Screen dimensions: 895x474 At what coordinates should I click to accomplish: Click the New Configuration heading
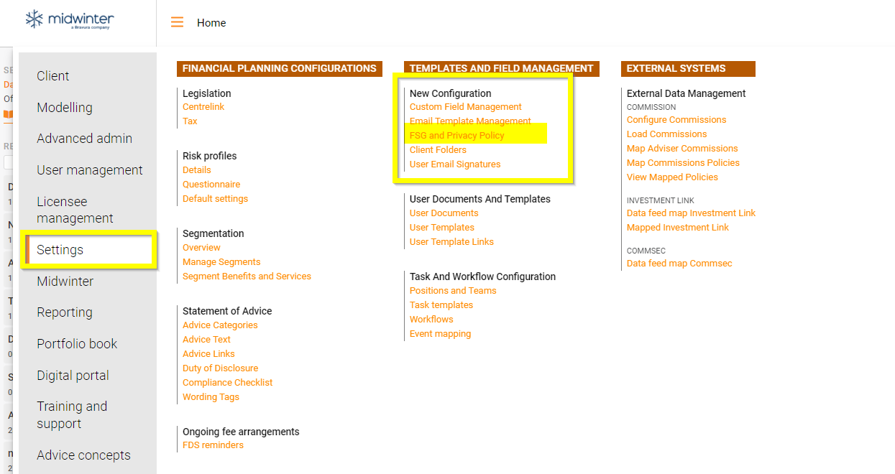point(451,93)
